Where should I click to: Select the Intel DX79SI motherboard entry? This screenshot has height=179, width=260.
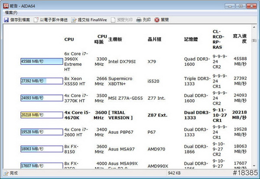pyautogui.click(x=122, y=62)
